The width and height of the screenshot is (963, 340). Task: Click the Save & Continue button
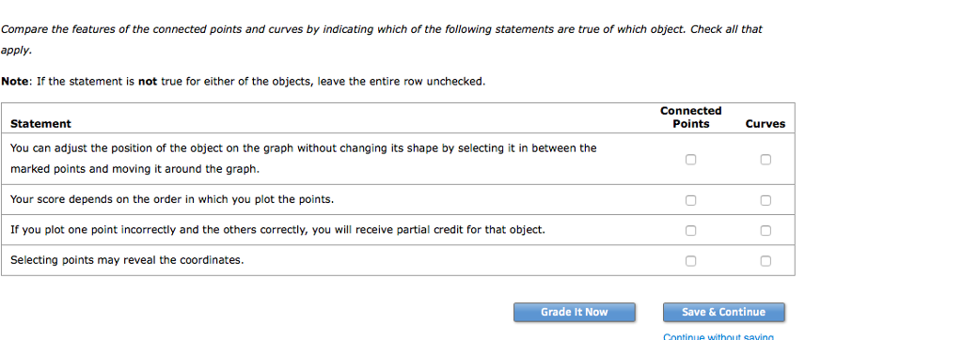pos(723,312)
